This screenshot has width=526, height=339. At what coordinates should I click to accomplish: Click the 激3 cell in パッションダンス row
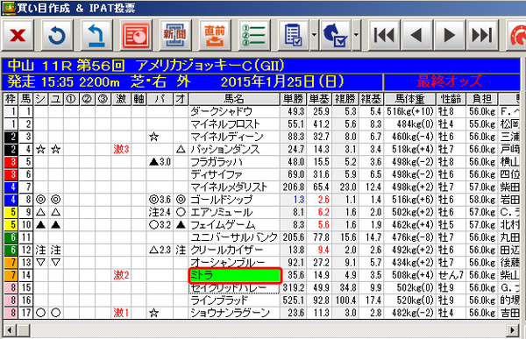coord(121,149)
